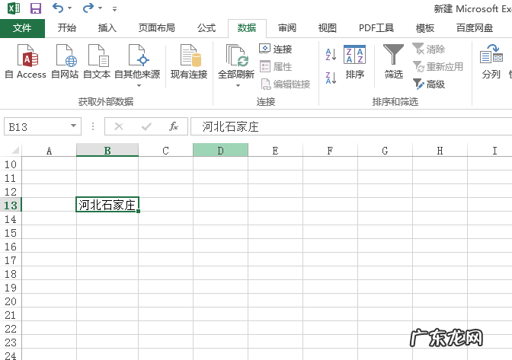Open 现有连接 dialog

coord(189,62)
